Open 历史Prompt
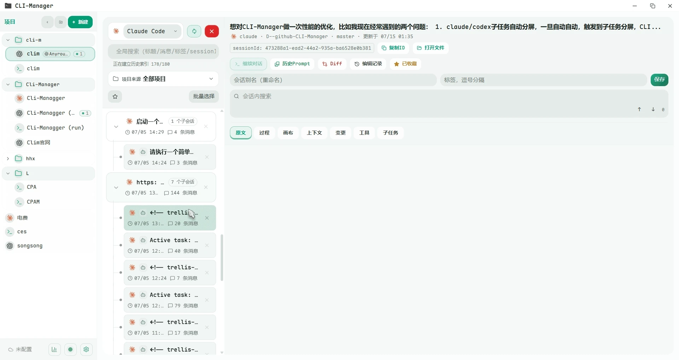 tap(292, 64)
